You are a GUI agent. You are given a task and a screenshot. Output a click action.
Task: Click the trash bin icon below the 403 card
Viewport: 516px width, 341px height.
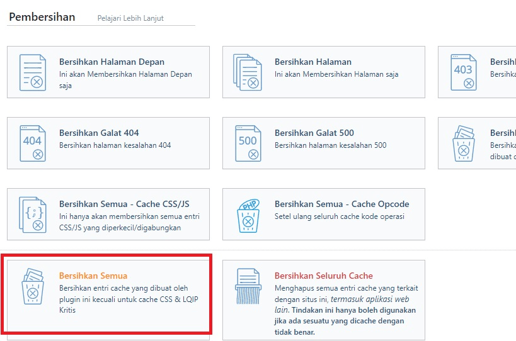coord(464,143)
